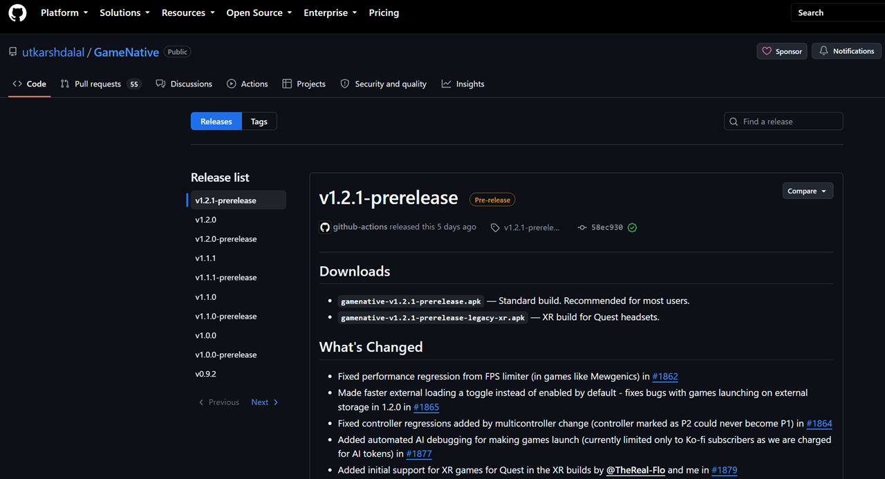Open the Pull requests tab
This screenshot has width=885, height=479.
[100, 84]
